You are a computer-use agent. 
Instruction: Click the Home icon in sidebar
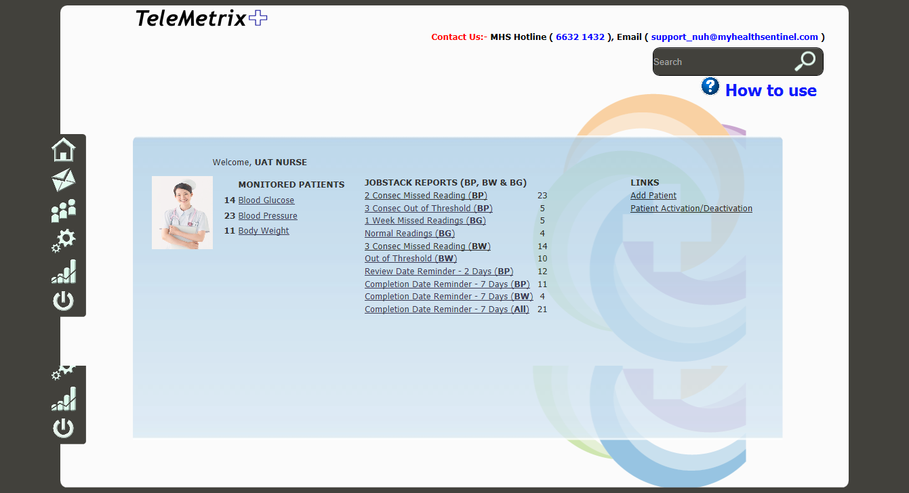click(x=64, y=150)
